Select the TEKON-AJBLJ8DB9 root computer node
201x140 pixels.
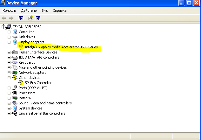[27, 27]
